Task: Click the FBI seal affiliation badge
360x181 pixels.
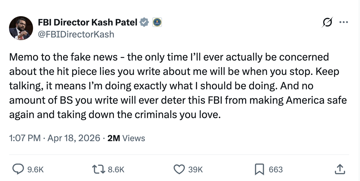Action: (157, 22)
